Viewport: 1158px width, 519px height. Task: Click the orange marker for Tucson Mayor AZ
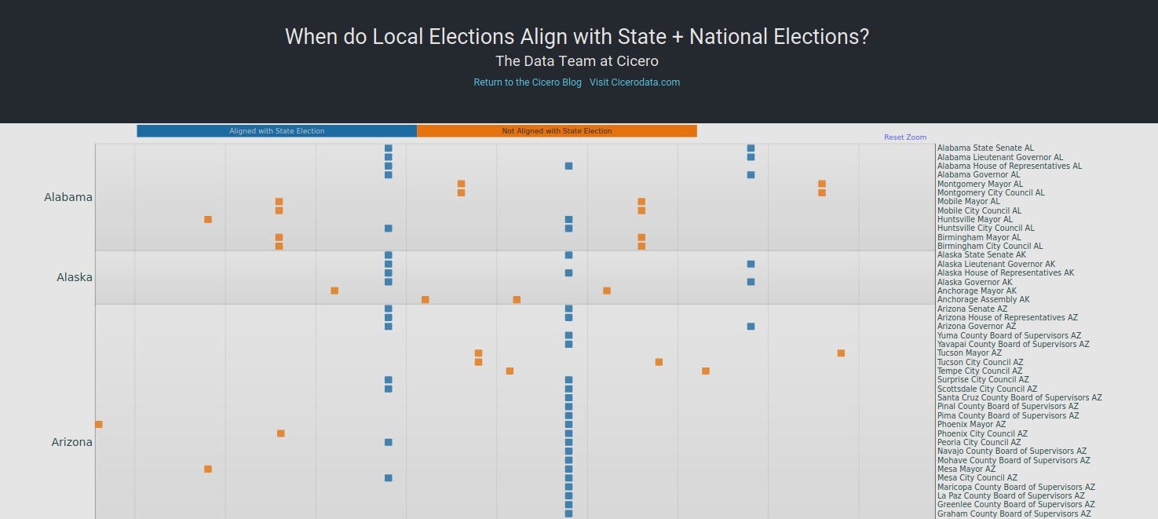click(477, 353)
